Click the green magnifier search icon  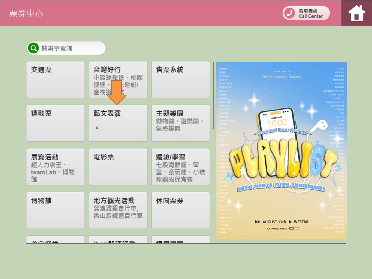(33, 48)
